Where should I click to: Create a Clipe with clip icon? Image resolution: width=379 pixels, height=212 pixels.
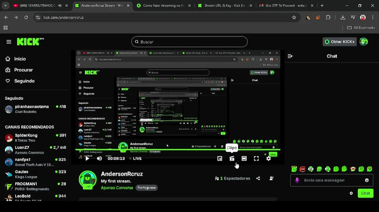tap(232, 158)
